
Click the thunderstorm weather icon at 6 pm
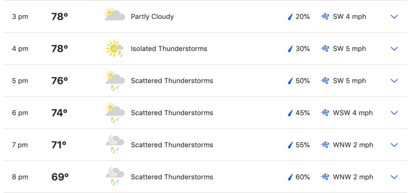click(115, 112)
